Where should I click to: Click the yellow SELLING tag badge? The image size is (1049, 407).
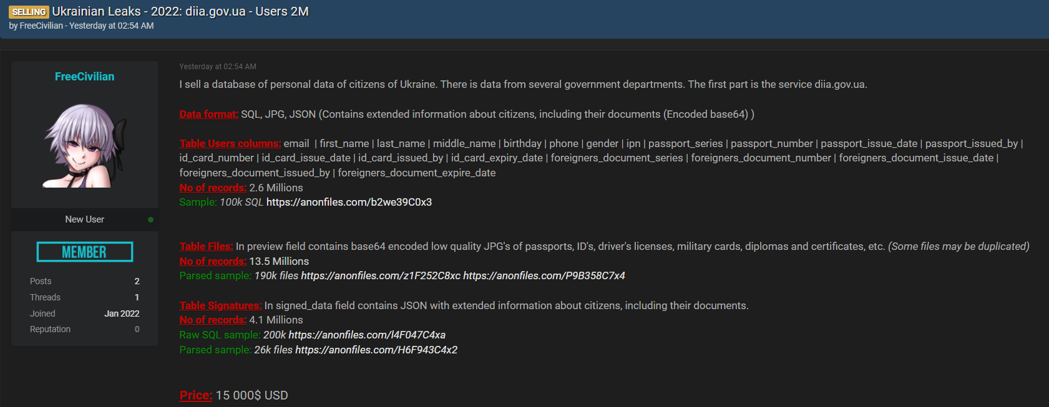[29, 12]
